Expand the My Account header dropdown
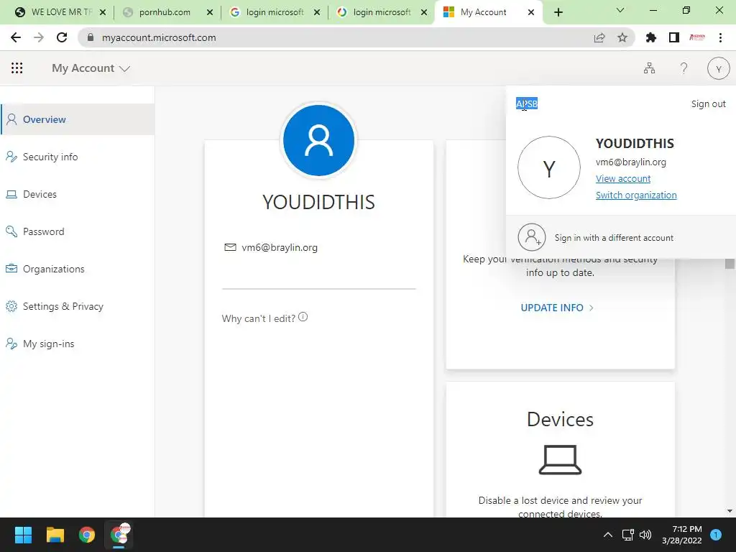The image size is (736, 552). tap(91, 68)
